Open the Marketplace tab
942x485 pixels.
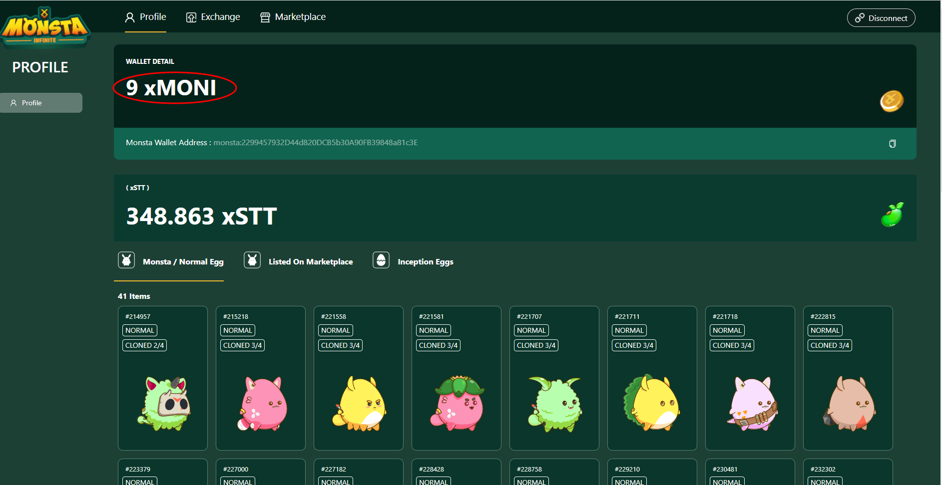click(x=293, y=17)
